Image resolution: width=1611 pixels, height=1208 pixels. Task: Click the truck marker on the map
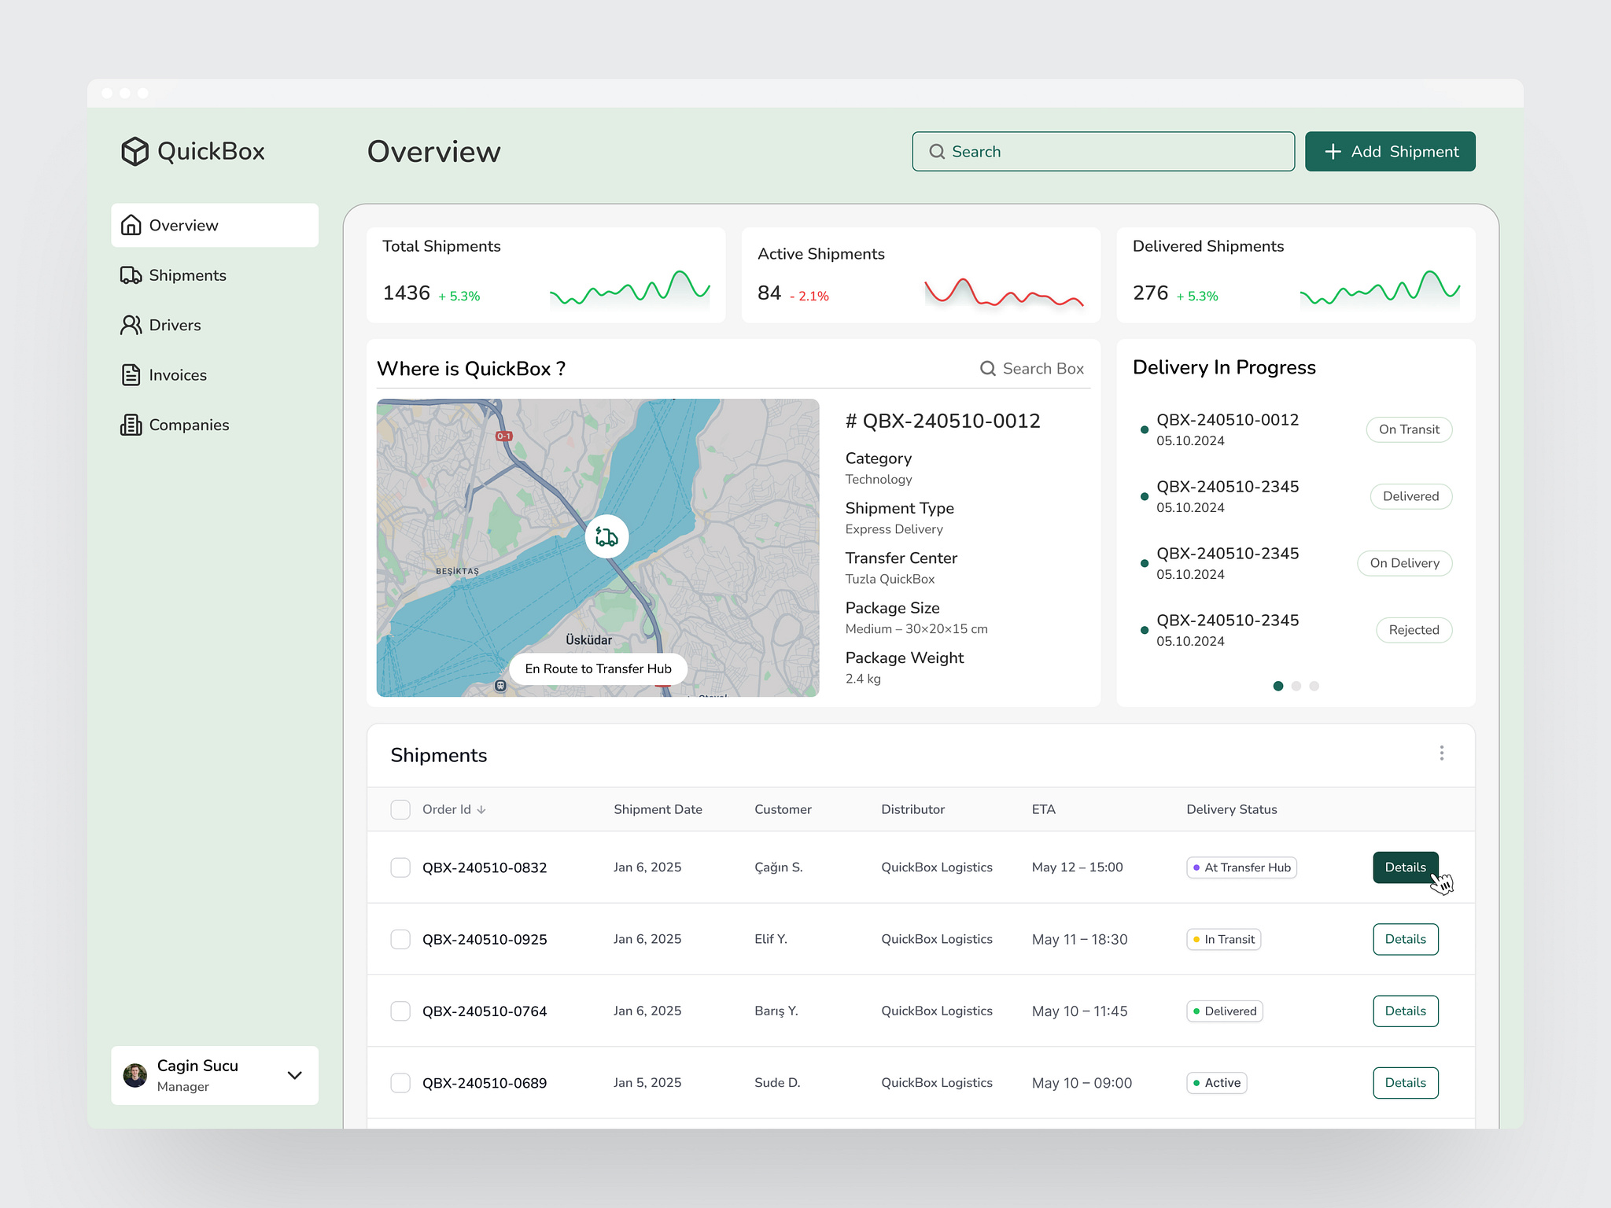[606, 536]
